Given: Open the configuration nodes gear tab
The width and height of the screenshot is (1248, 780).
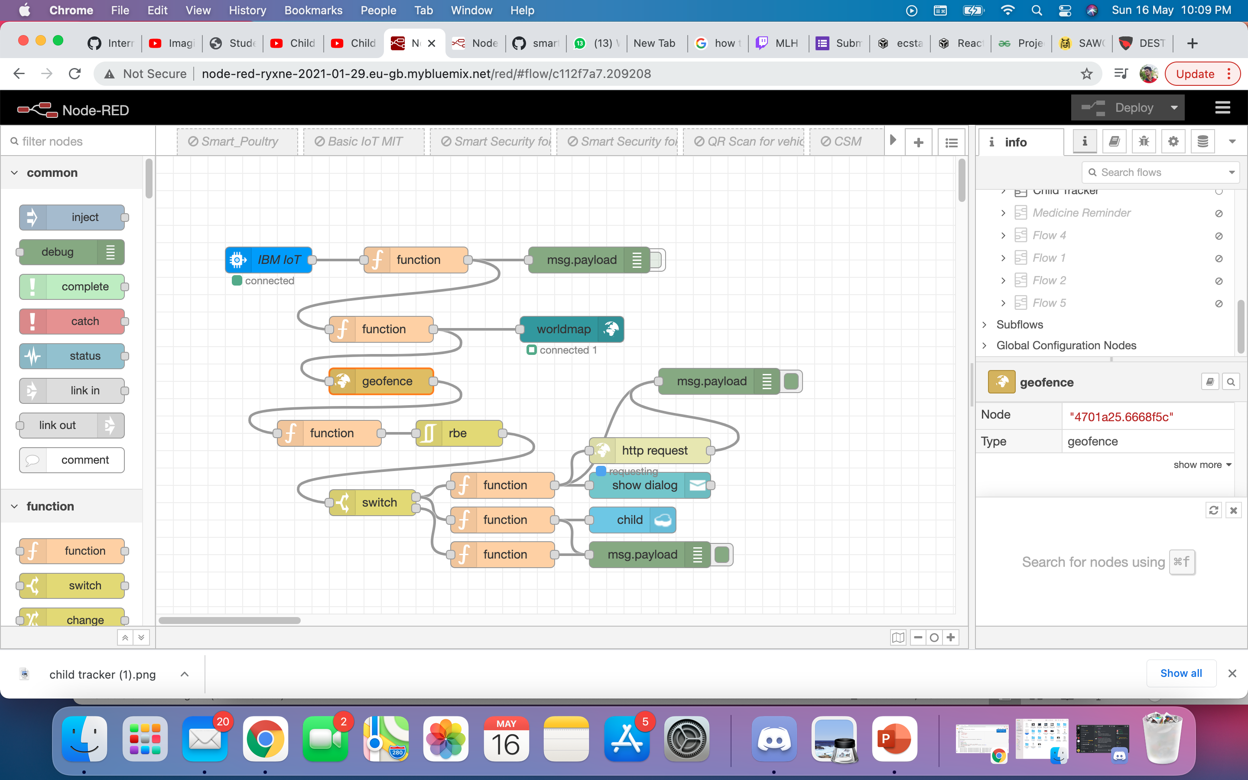Looking at the screenshot, I should coord(1173,141).
